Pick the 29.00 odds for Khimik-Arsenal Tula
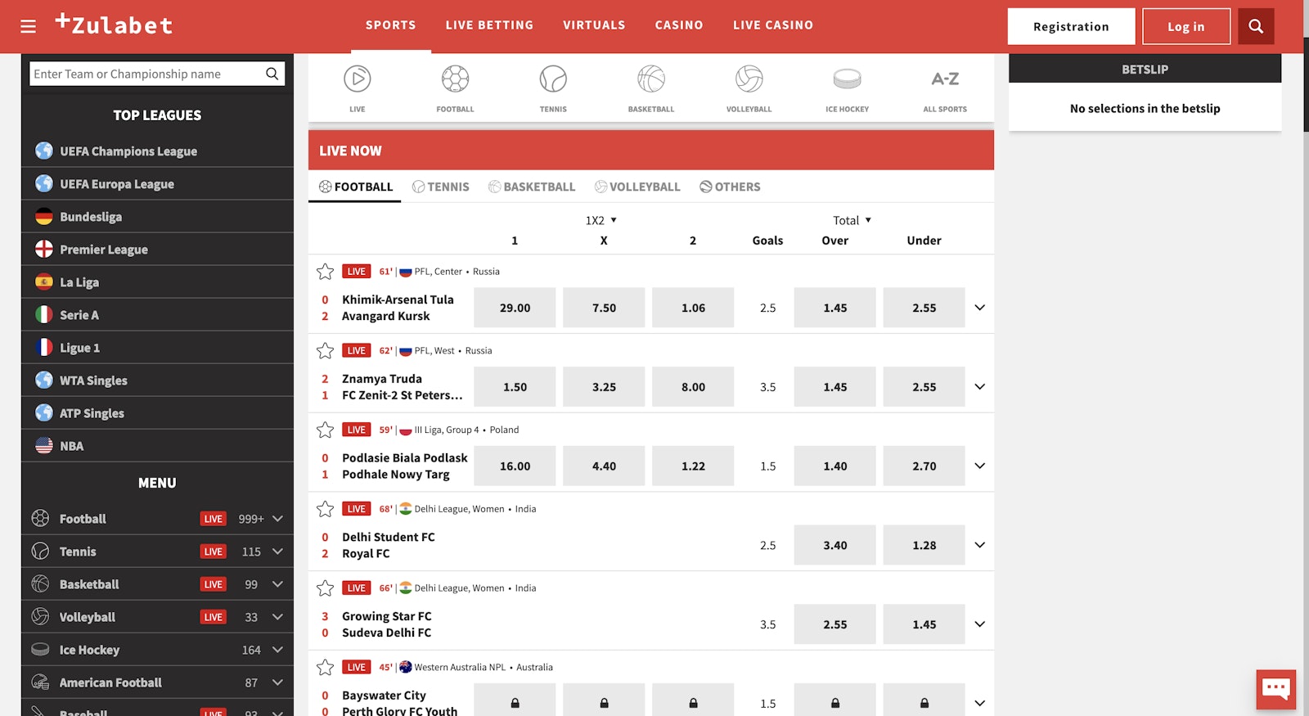The image size is (1309, 716). 515,308
